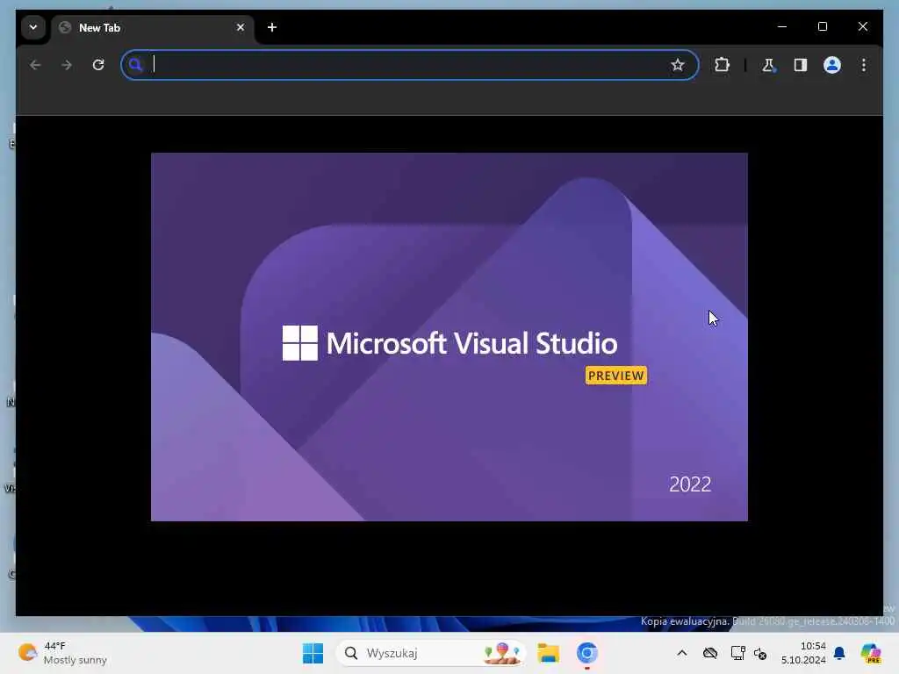Open a new tab with the plus button

[x=272, y=27]
